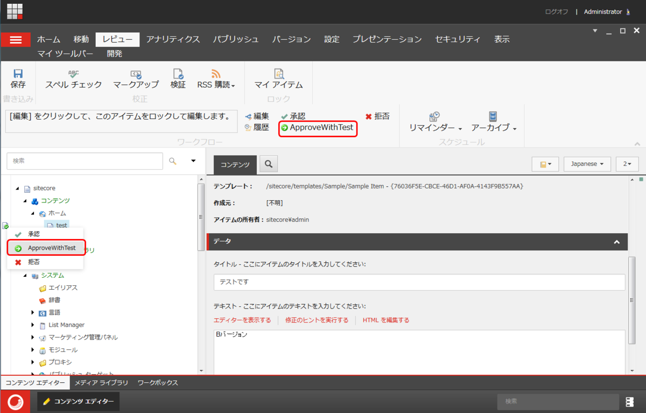This screenshot has width=646, height=413.
Task: Open the search options dropdown arrow
Action: point(193,161)
